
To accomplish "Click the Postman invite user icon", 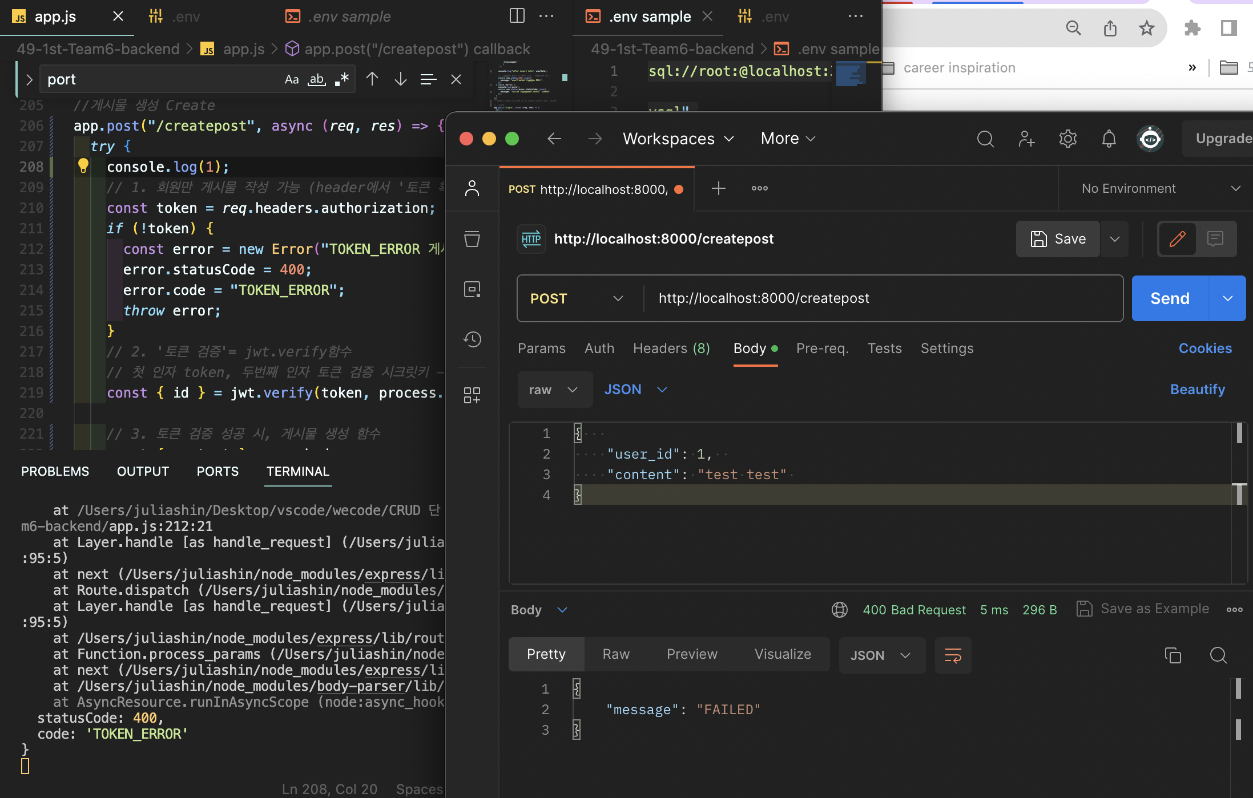I will pyautogui.click(x=1026, y=139).
